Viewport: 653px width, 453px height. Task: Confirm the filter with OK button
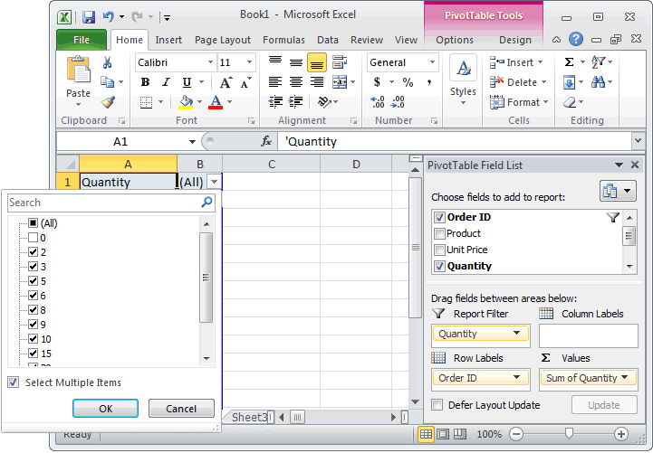tap(105, 409)
